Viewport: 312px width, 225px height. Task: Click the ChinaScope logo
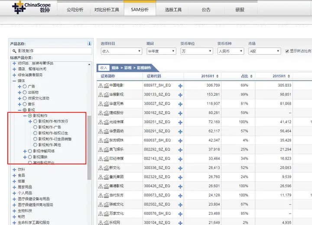click(x=32, y=7)
